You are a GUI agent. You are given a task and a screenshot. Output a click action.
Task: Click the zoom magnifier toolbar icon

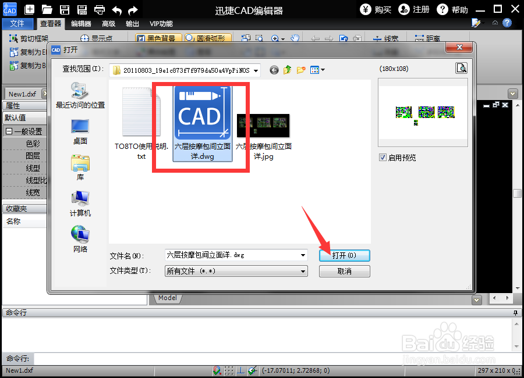click(274, 38)
